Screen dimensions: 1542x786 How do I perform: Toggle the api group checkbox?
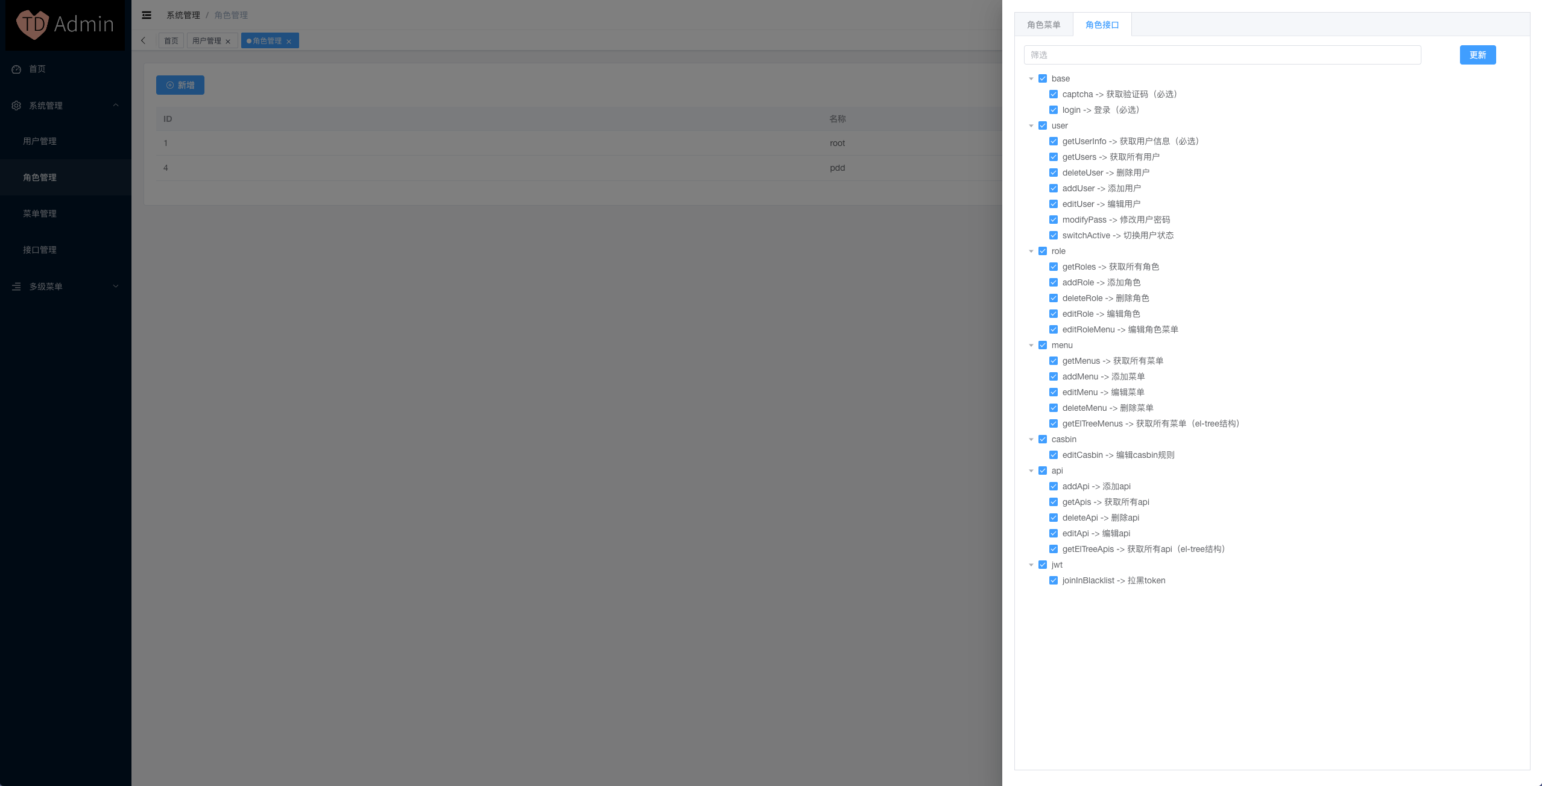1043,471
